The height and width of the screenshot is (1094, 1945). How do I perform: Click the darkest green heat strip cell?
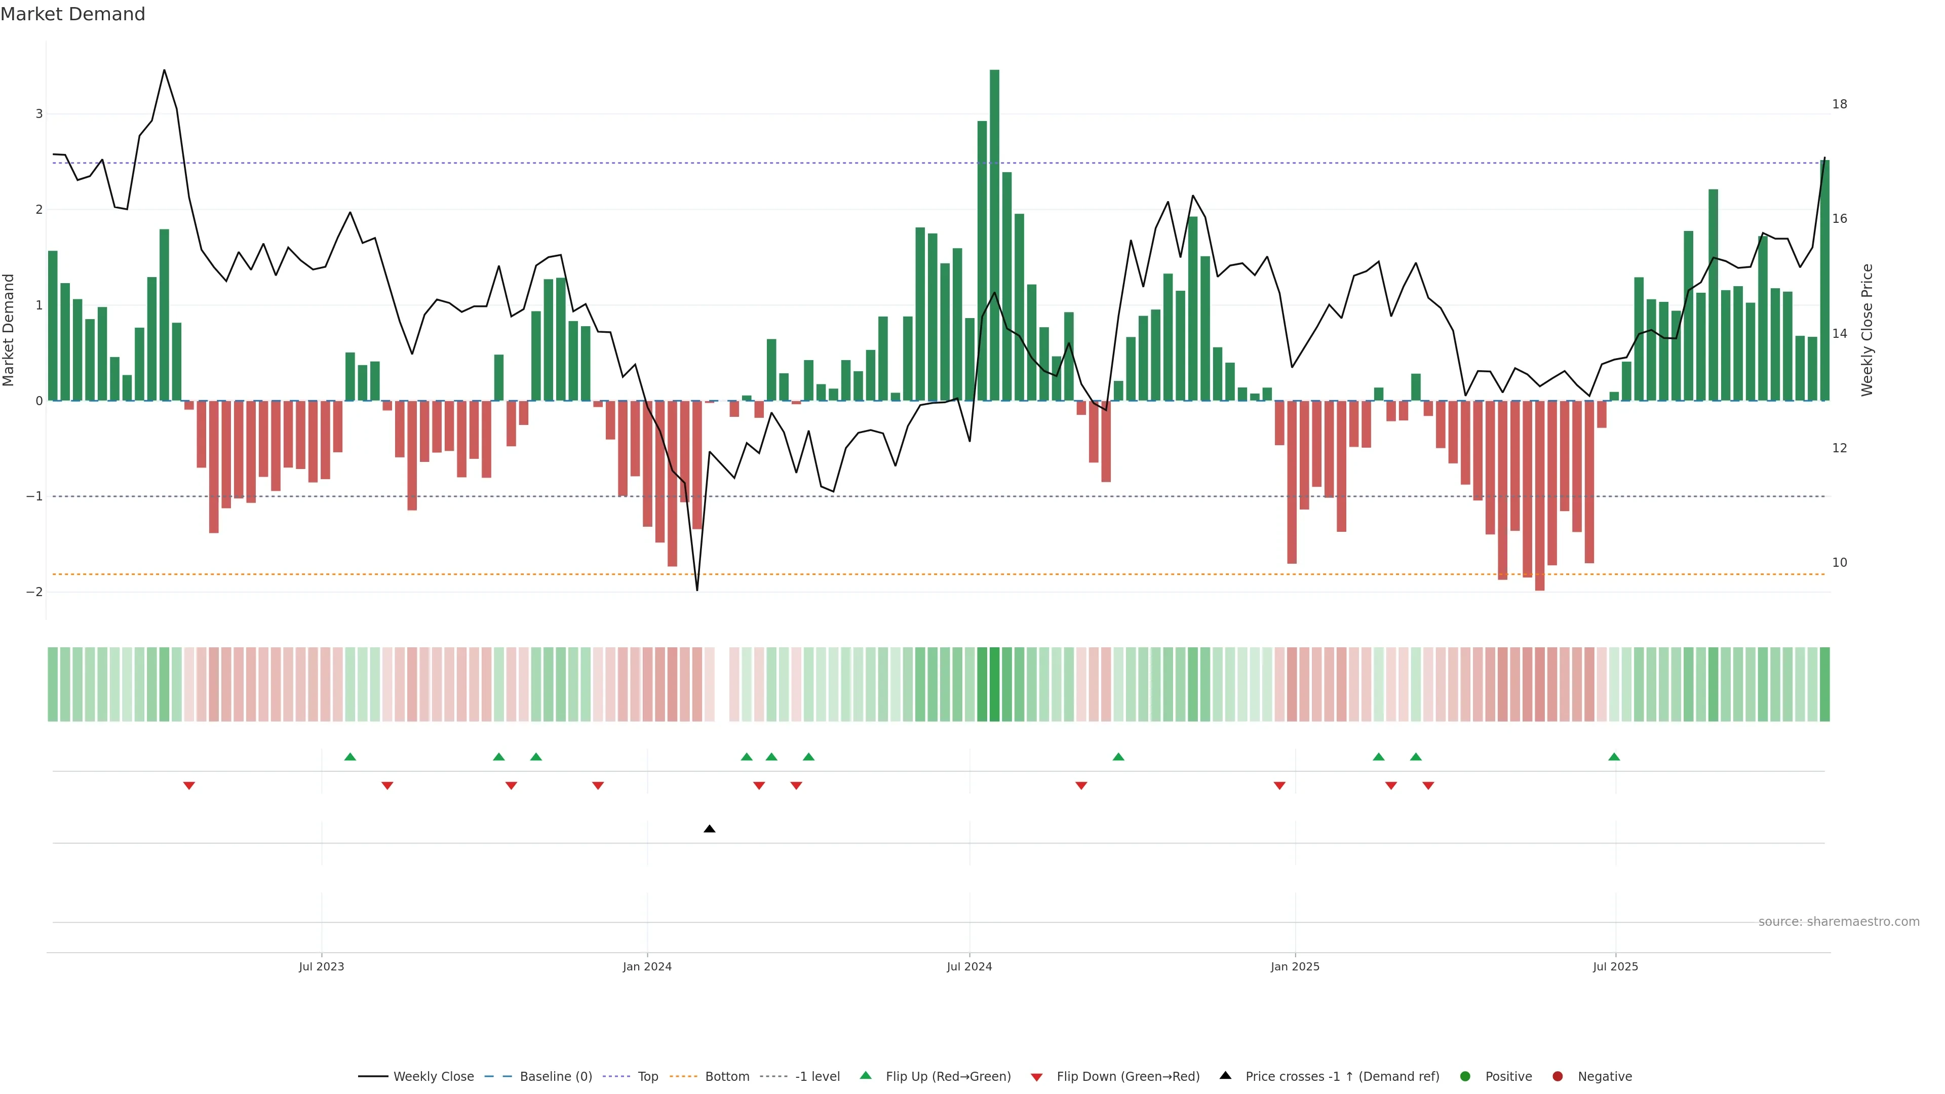(994, 684)
